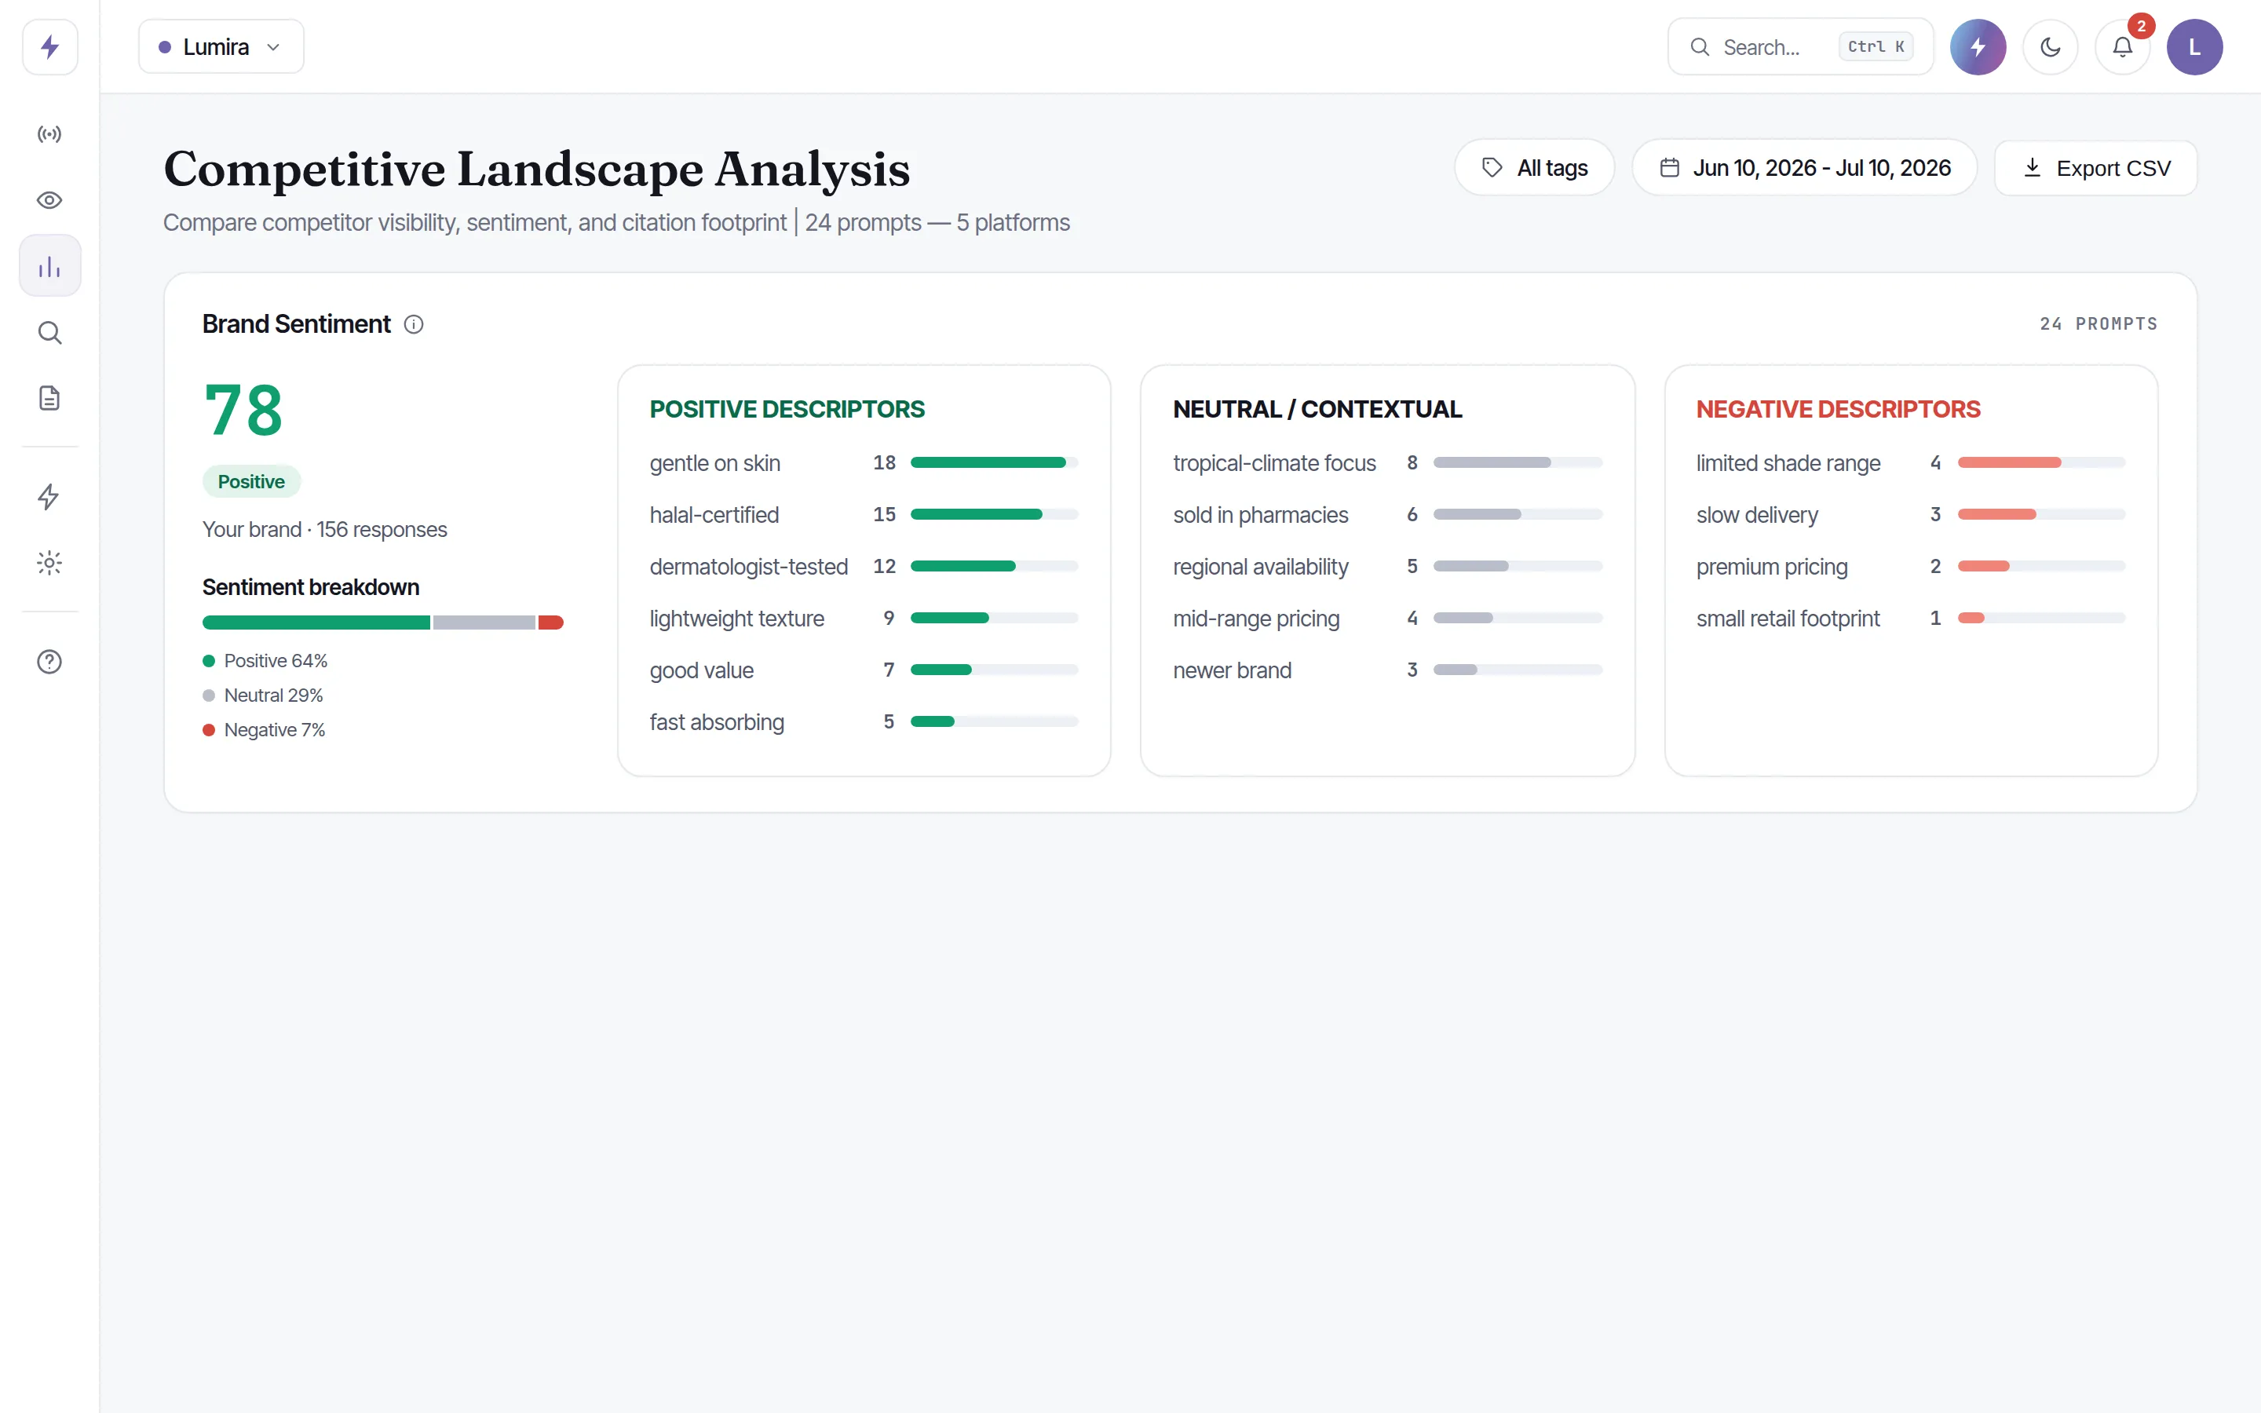Open the lightning actions sidebar icon
This screenshot has height=1413, width=2261.
pos(49,496)
